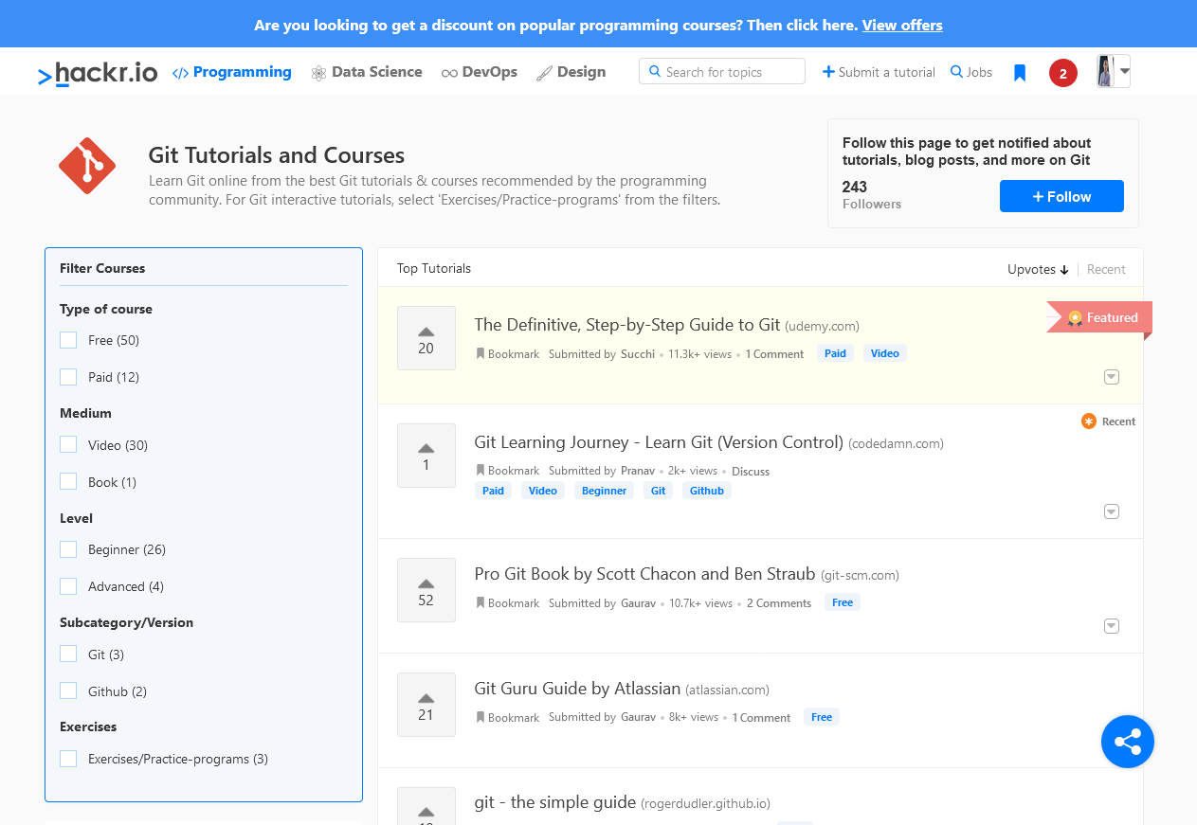Click Submit a tutorial link
The image size is (1197, 825).
879,72
